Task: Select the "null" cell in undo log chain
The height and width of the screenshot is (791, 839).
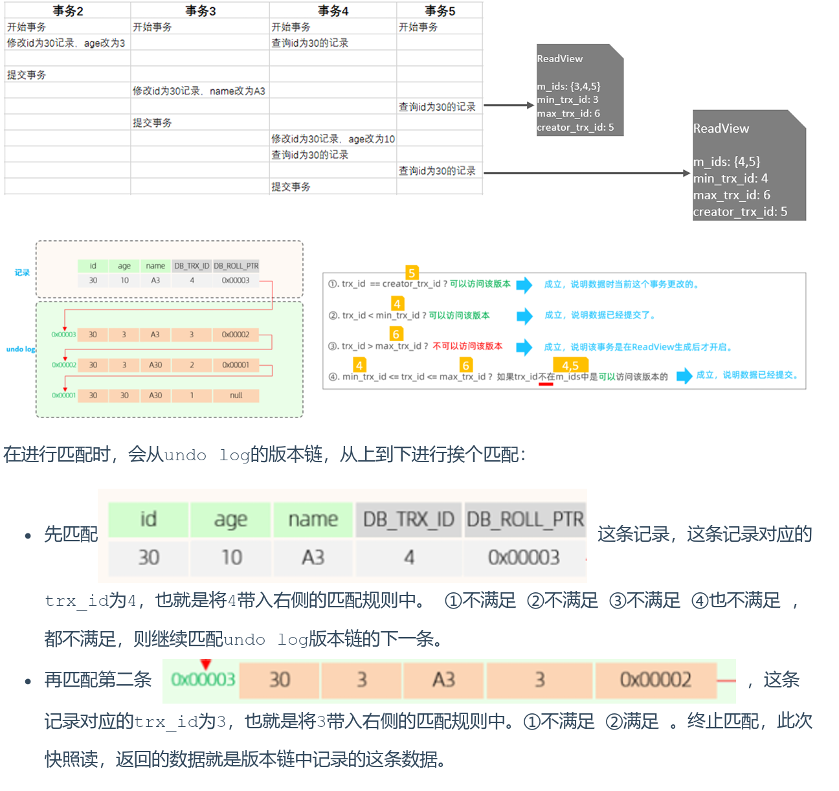Action: (236, 395)
